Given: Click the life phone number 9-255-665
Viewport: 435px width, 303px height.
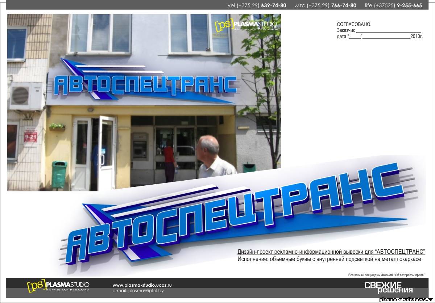Looking at the screenshot, I should point(409,5).
